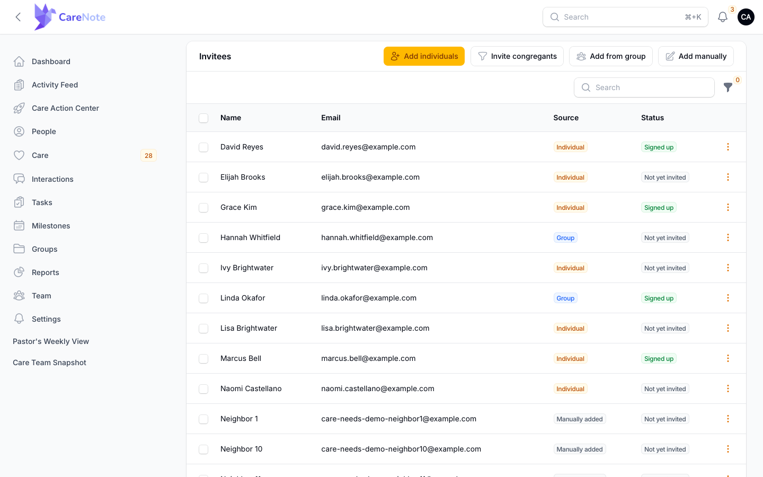The width and height of the screenshot is (763, 477).
Task: Focus the global Search field with ⌘+K
Action: click(625, 17)
